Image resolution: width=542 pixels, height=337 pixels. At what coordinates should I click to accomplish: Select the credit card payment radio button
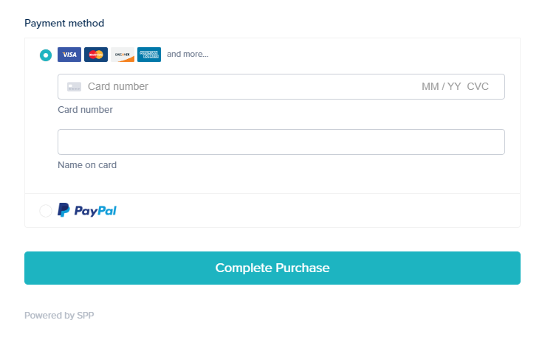pyautogui.click(x=46, y=55)
